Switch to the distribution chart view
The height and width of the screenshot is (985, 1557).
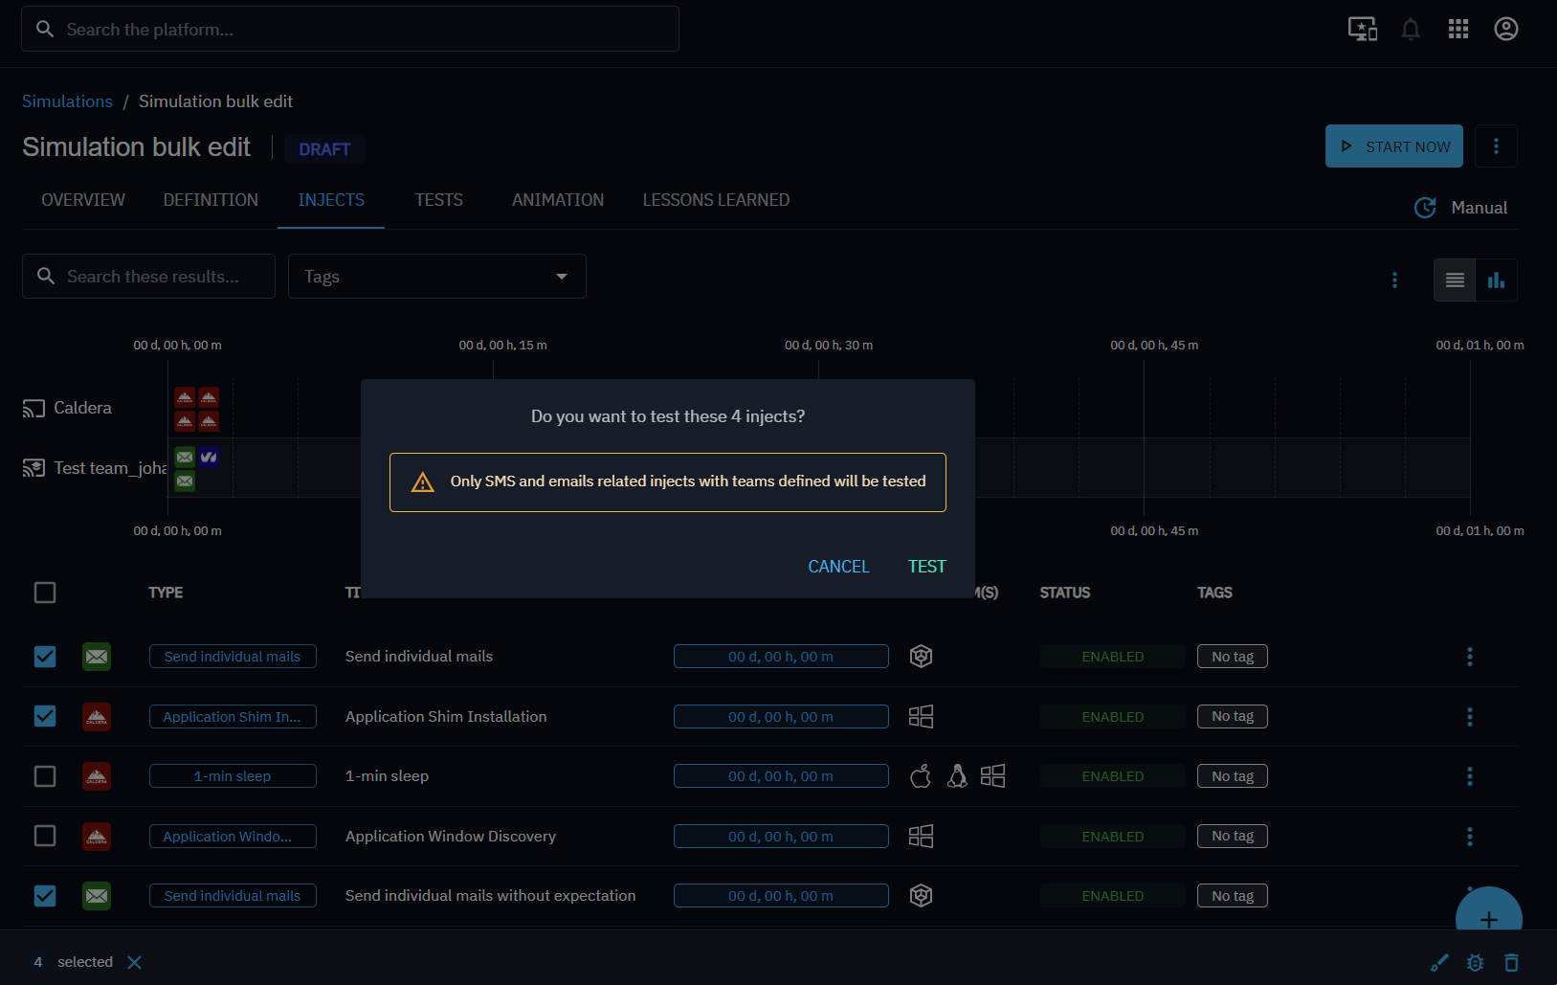point(1496,280)
